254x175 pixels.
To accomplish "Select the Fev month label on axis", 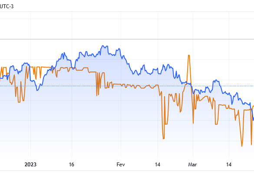I will pos(121,165).
